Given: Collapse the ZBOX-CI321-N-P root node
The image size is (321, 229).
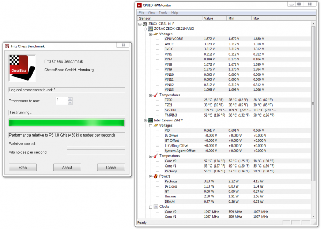Looking at the screenshot, I should (x=140, y=24).
